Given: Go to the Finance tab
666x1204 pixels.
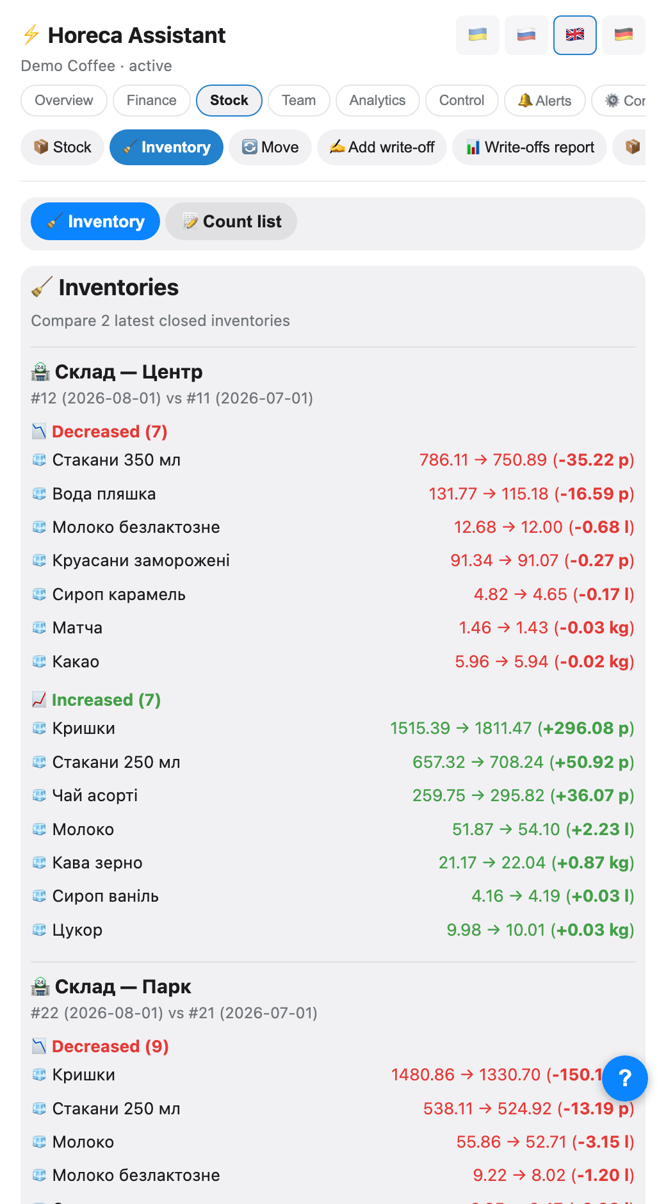Looking at the screenshot, I should click(x=151, y=101).
